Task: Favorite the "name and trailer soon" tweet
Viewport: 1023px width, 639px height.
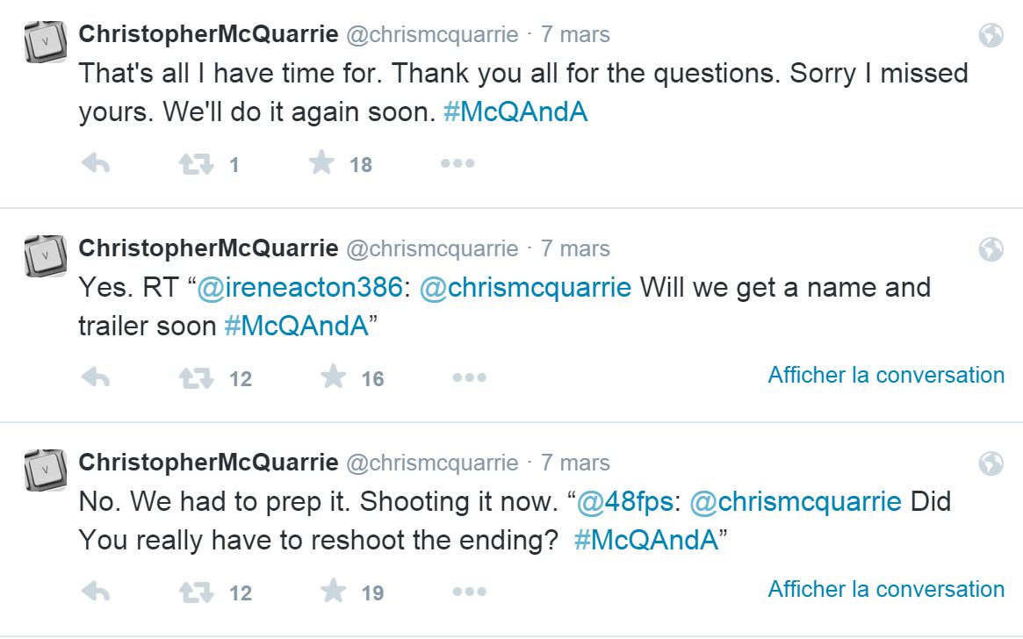Action: pos(333,377)
